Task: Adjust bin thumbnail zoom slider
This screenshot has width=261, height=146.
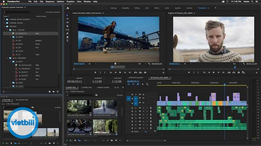Action: pyautogui.click(x=86, y=140)
